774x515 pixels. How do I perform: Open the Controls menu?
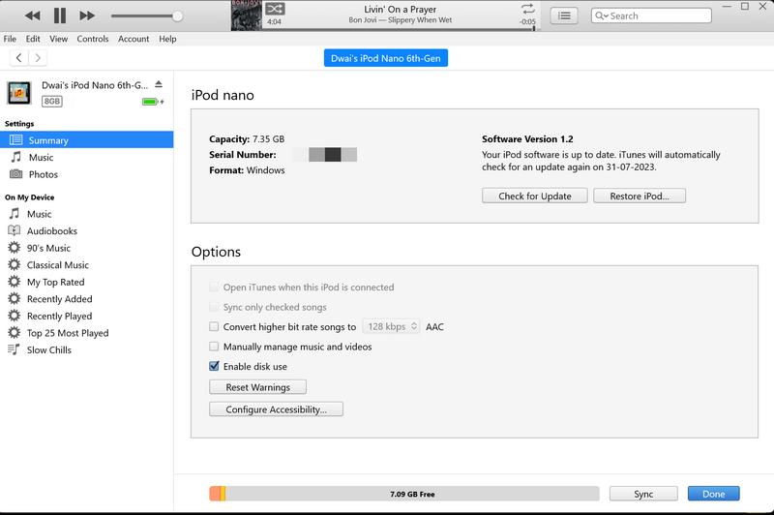point(93,39)
